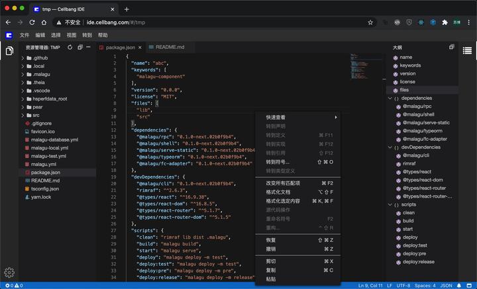
Task: Open notifications bell in status bar
Action: (458, 285)
